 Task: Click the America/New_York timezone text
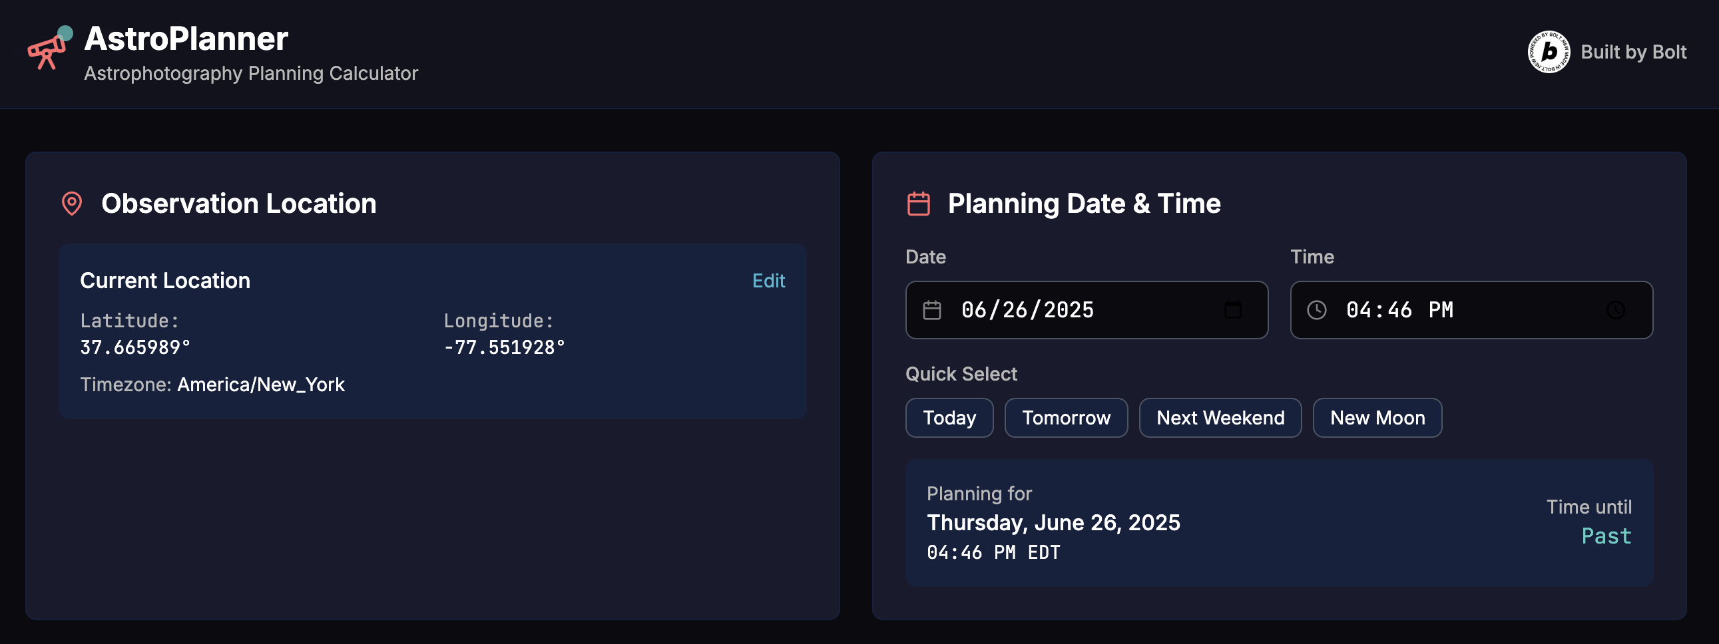pos(261,385)
